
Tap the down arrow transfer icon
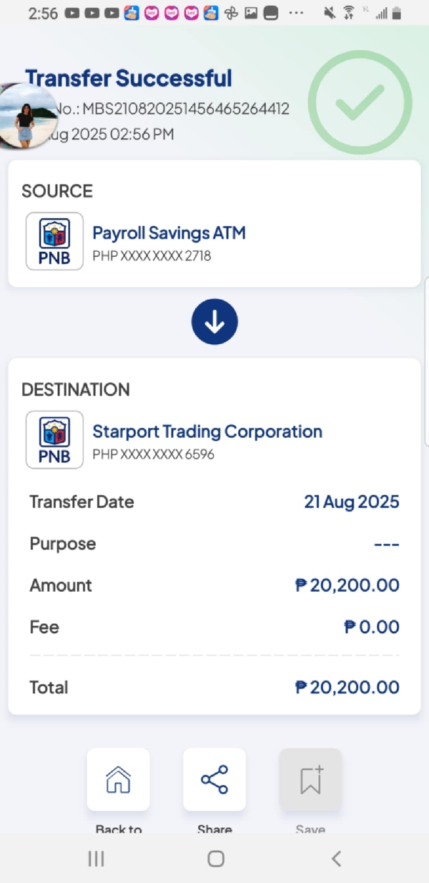click(x=214, y=323)
